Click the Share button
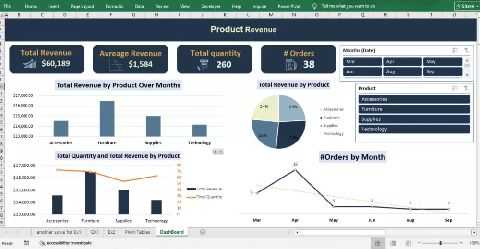This screenshot has width=480, height=249. click(466, 6)
